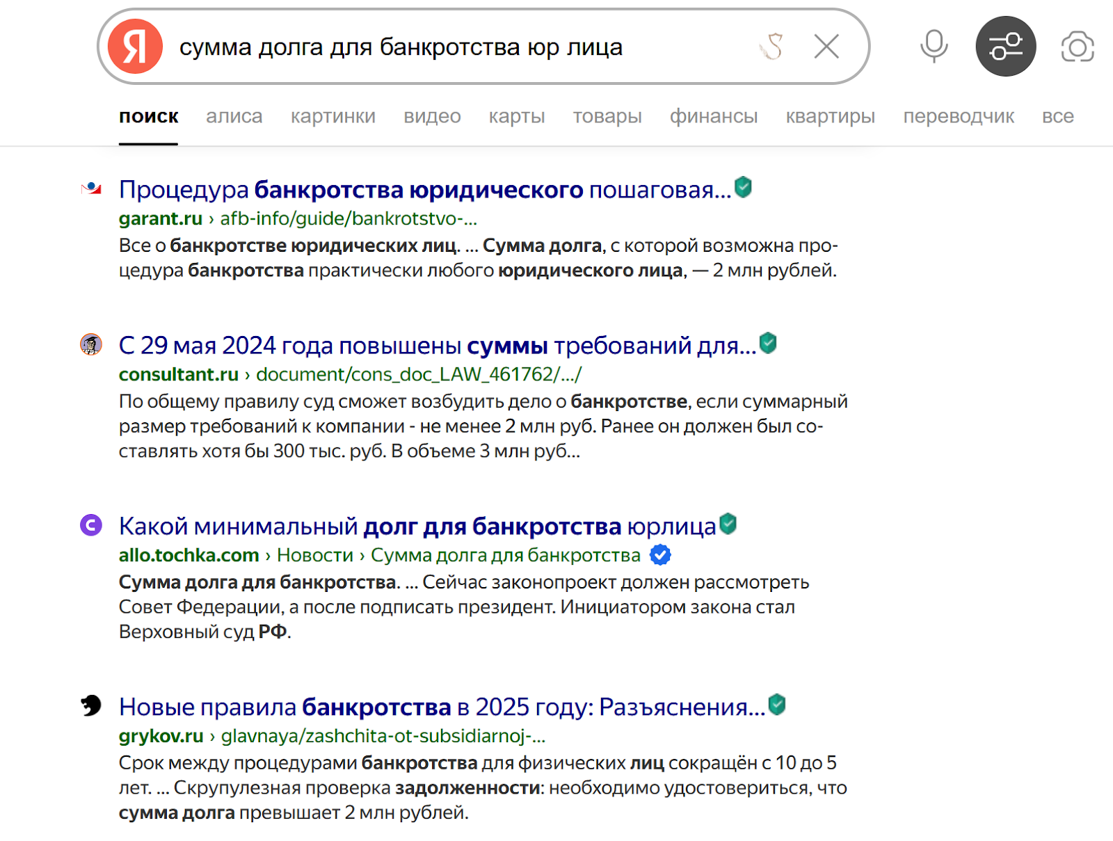
Task: Click the grykov.ru favicon
Action: click(x=91, y=705)
